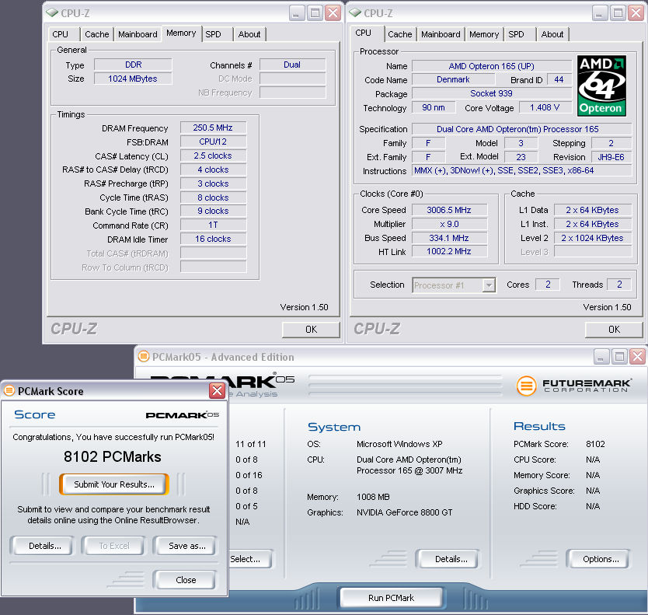Image resolution: width=648 pixels, height=615 pixels.
Task: Open Cache tab in right CPU-Z window
Action: click(400, 34)
